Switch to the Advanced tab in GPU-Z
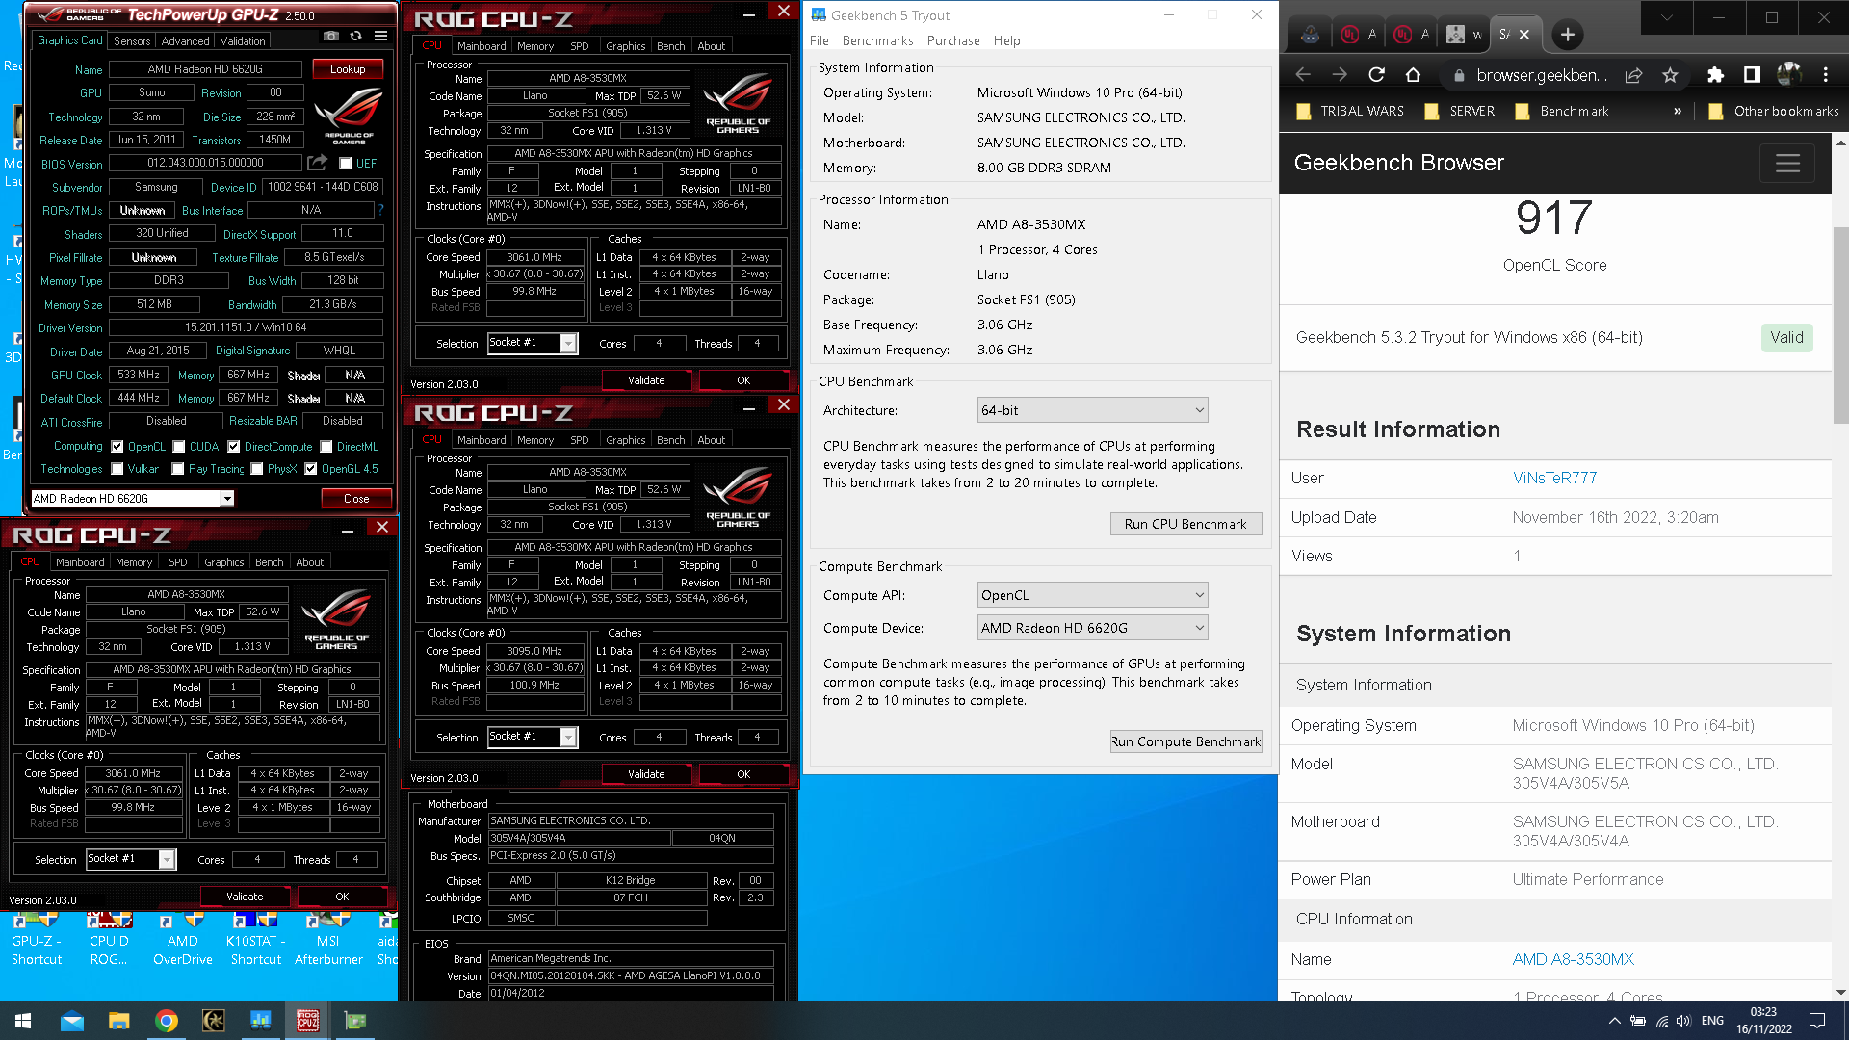The width and height of the screenshot is (1849, 1040). [x=185, y=41]
